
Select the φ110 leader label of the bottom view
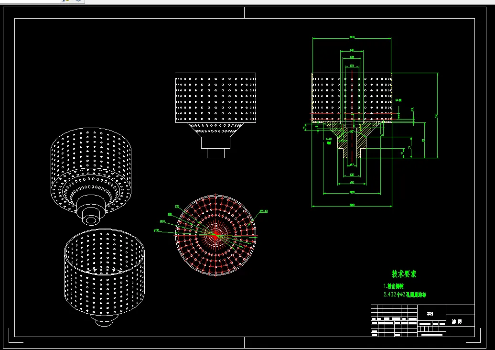[162, 221]
